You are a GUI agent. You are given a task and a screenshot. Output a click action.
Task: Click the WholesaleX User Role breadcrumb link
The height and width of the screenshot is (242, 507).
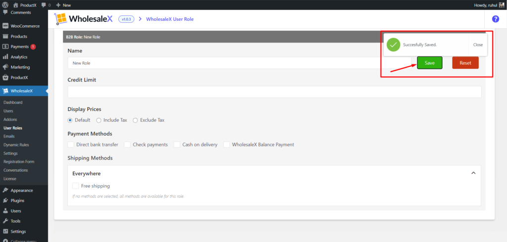click(x=170, y=19)
